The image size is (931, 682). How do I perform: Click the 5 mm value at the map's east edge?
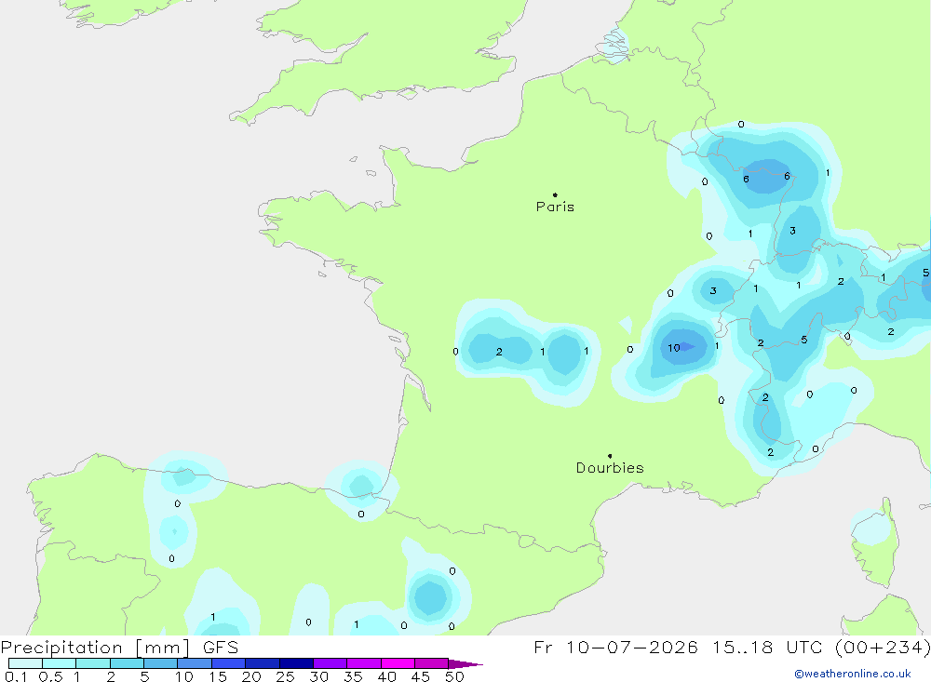click(925, 273)
